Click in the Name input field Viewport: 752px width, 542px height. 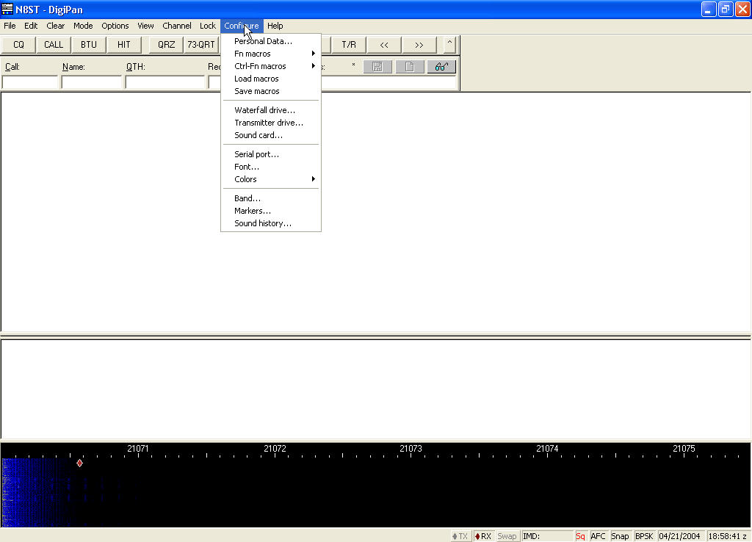(92, 82)
